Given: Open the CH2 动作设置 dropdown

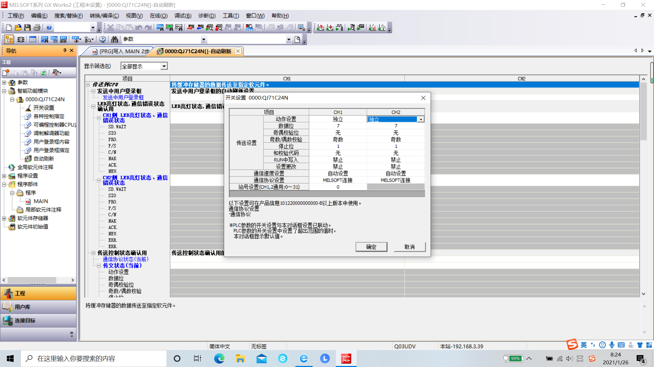Looking at the screenshot, I should (421, 119).
